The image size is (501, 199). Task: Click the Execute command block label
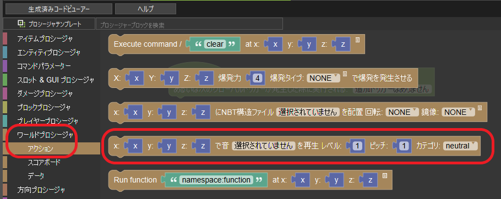click(148, 44)
